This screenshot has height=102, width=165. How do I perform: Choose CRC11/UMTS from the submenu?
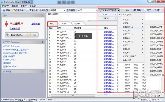[156, 42]
